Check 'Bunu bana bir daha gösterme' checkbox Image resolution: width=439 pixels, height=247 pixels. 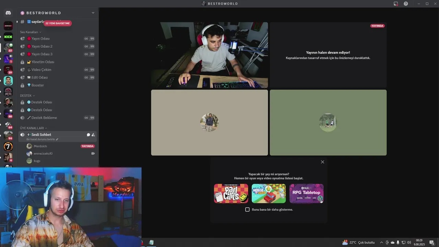[x=247, y=210]
